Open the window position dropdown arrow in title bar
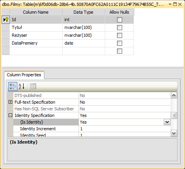185x169 pixels. click(170, 4)
